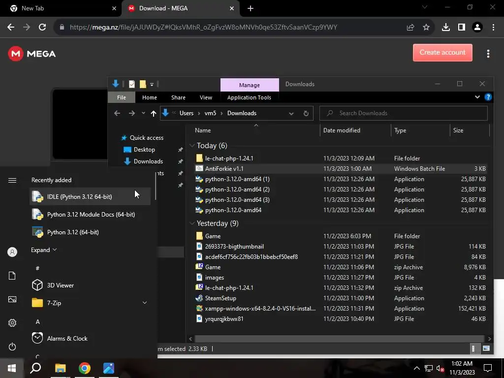504x378 pixels.
Task: Expand the 7-Zip folder in Start menu
Action: click(x=145, y=303)
